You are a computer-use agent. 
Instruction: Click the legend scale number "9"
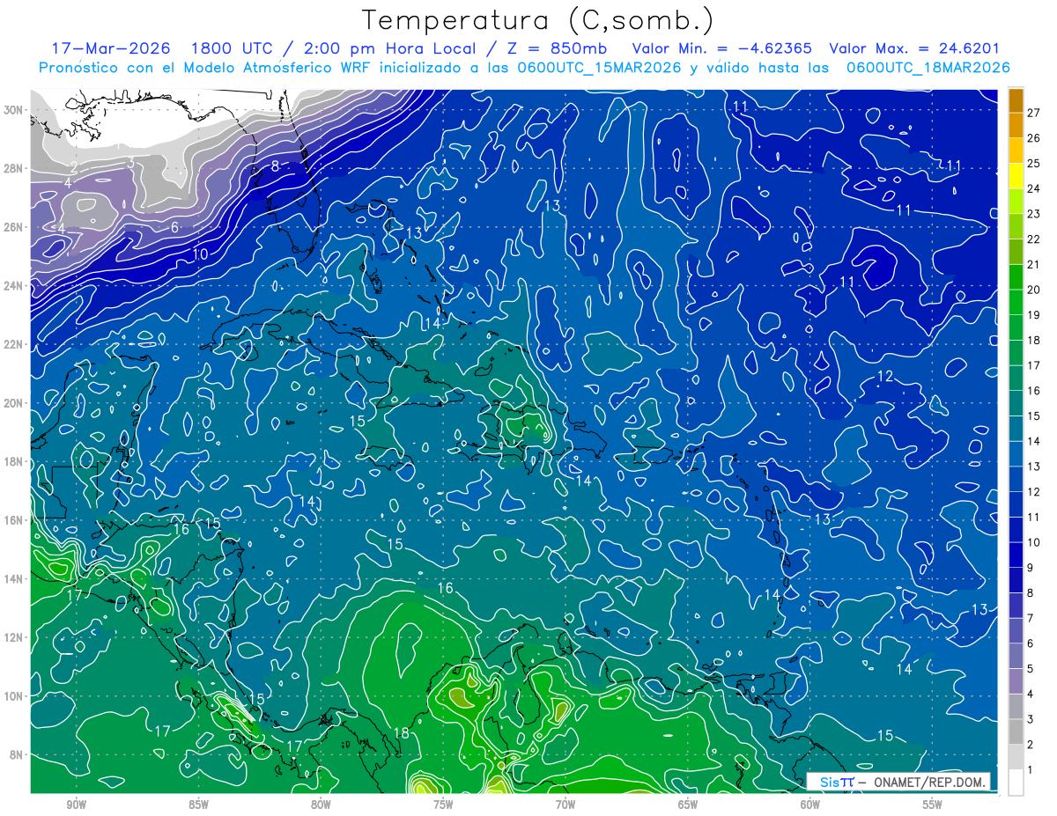[1031, 568]
